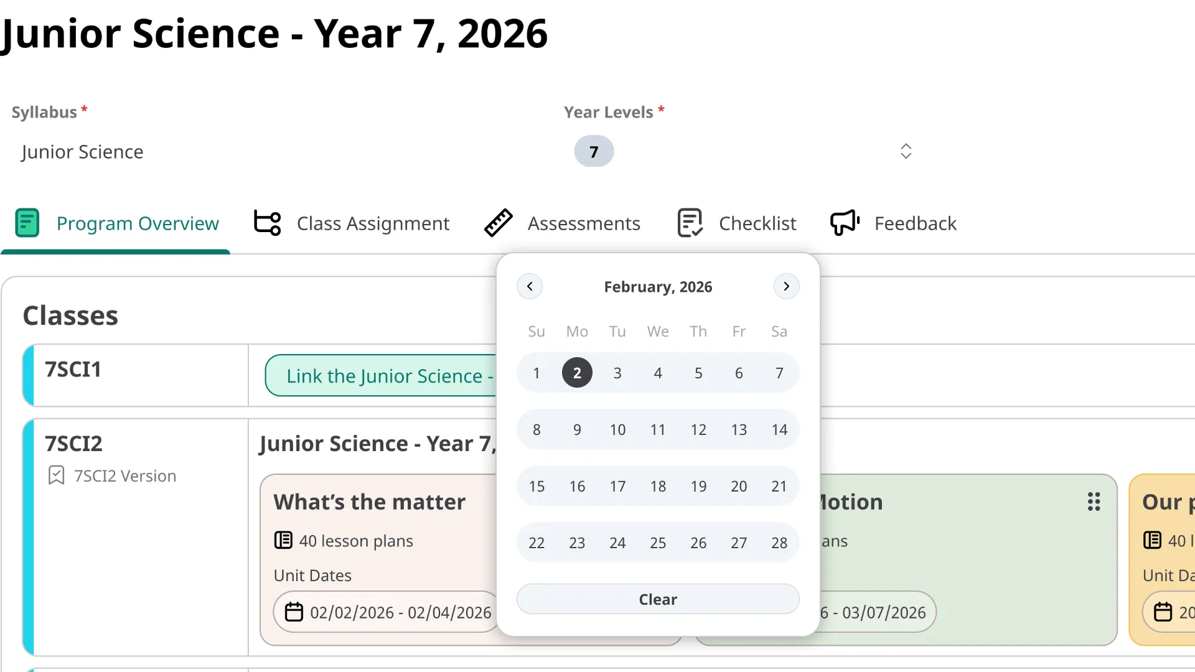Click the Feedback megaphone icon
The height and width of the screenshot is (672, 1195).
[x=845, y=223]
